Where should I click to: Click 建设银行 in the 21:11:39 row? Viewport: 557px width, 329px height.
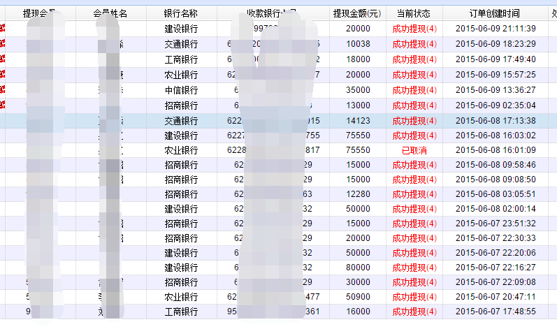pos(181,29)
